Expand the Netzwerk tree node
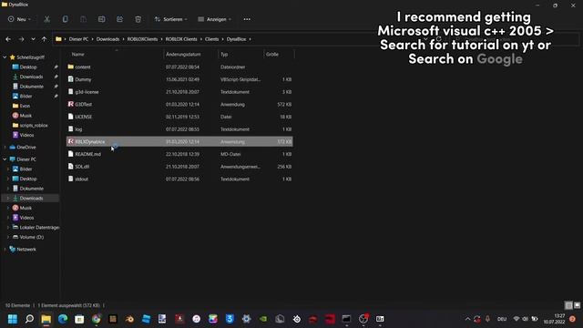The image size is (583, 328). [x=5, y=249]
